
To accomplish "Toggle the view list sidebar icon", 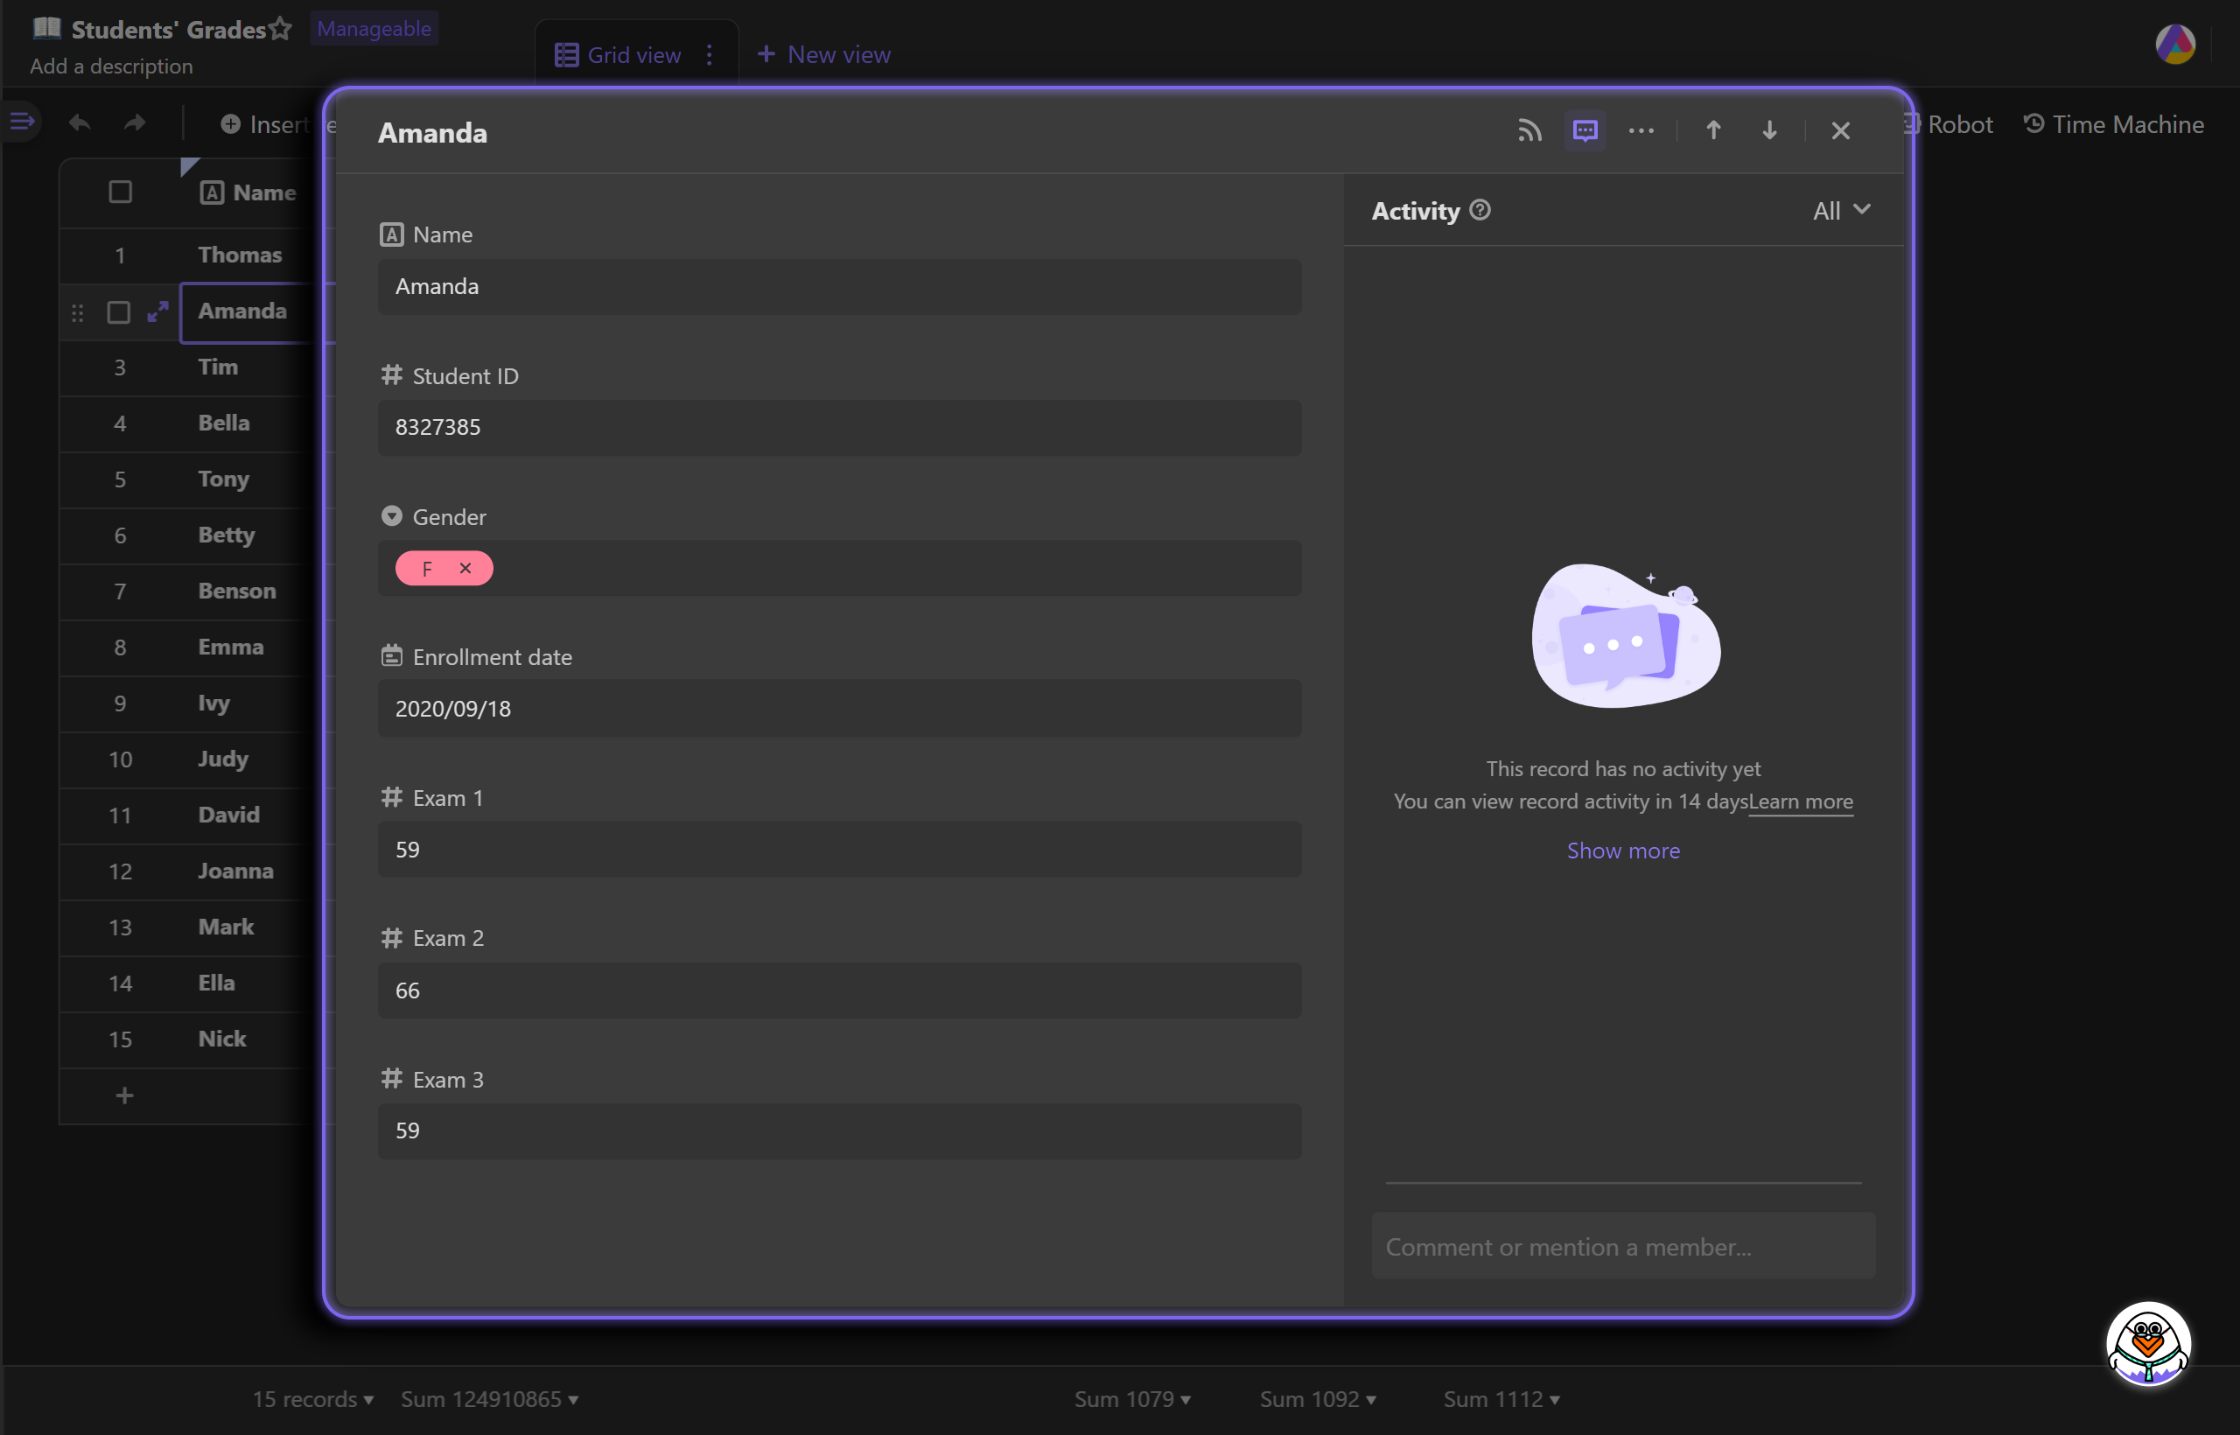I will coord(21,122).
